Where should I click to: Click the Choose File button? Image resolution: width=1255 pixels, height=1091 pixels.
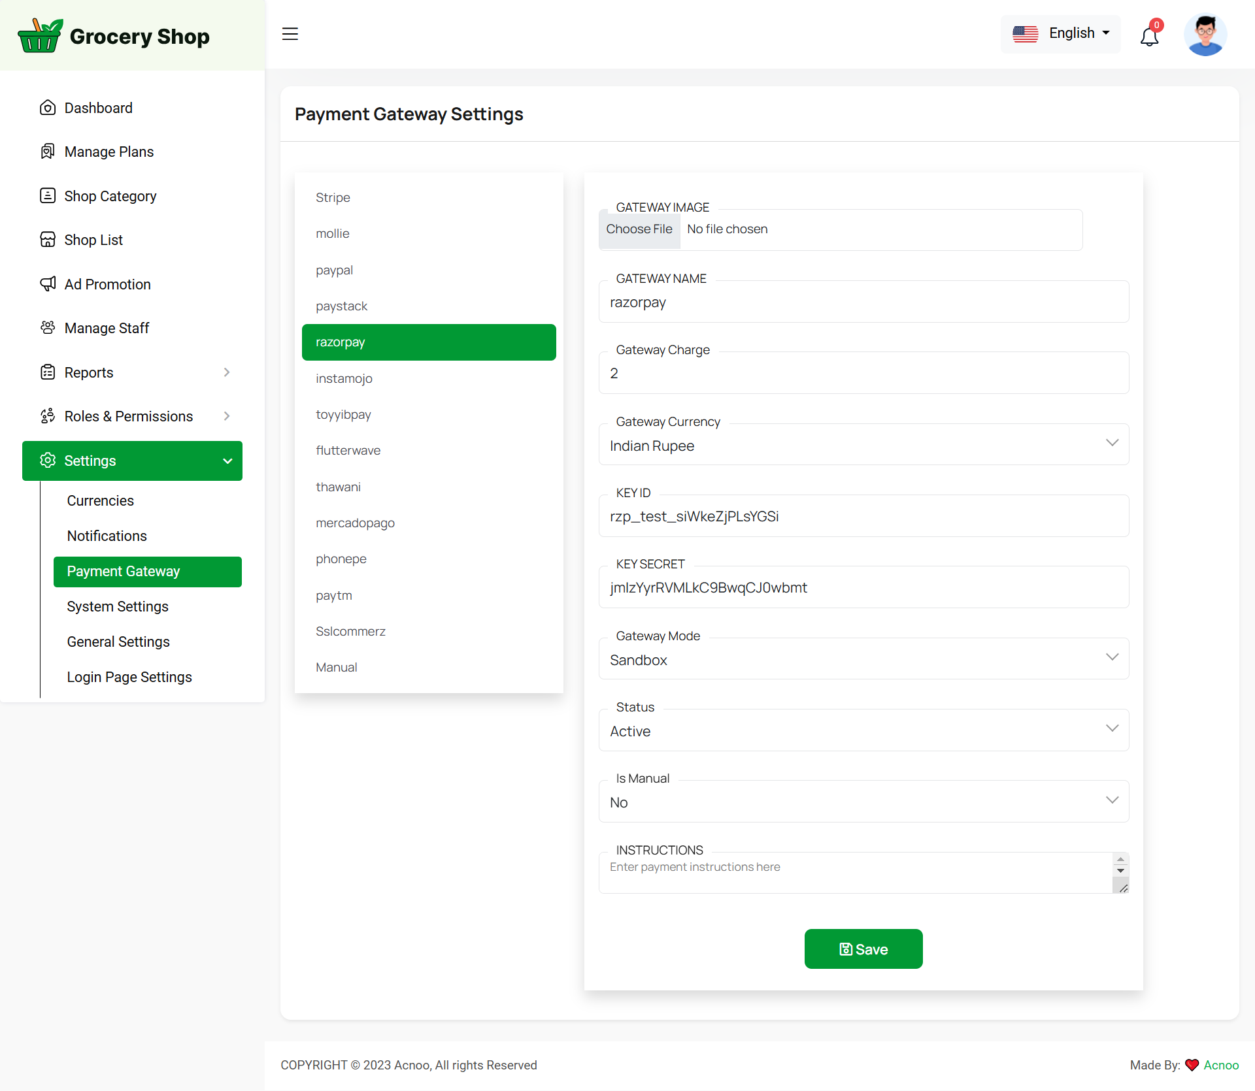point(639,229)
